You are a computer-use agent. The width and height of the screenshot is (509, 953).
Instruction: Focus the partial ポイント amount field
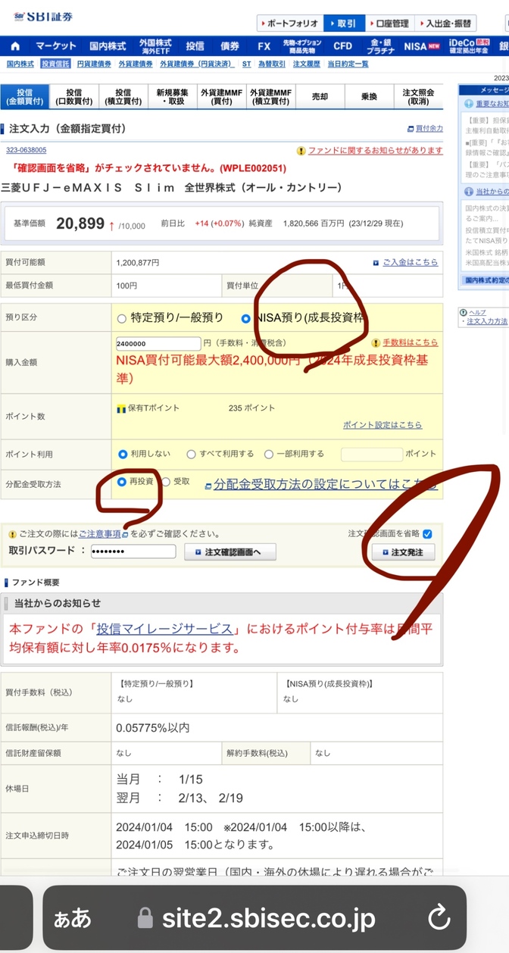pyautogui.click(x=372, y=455)
